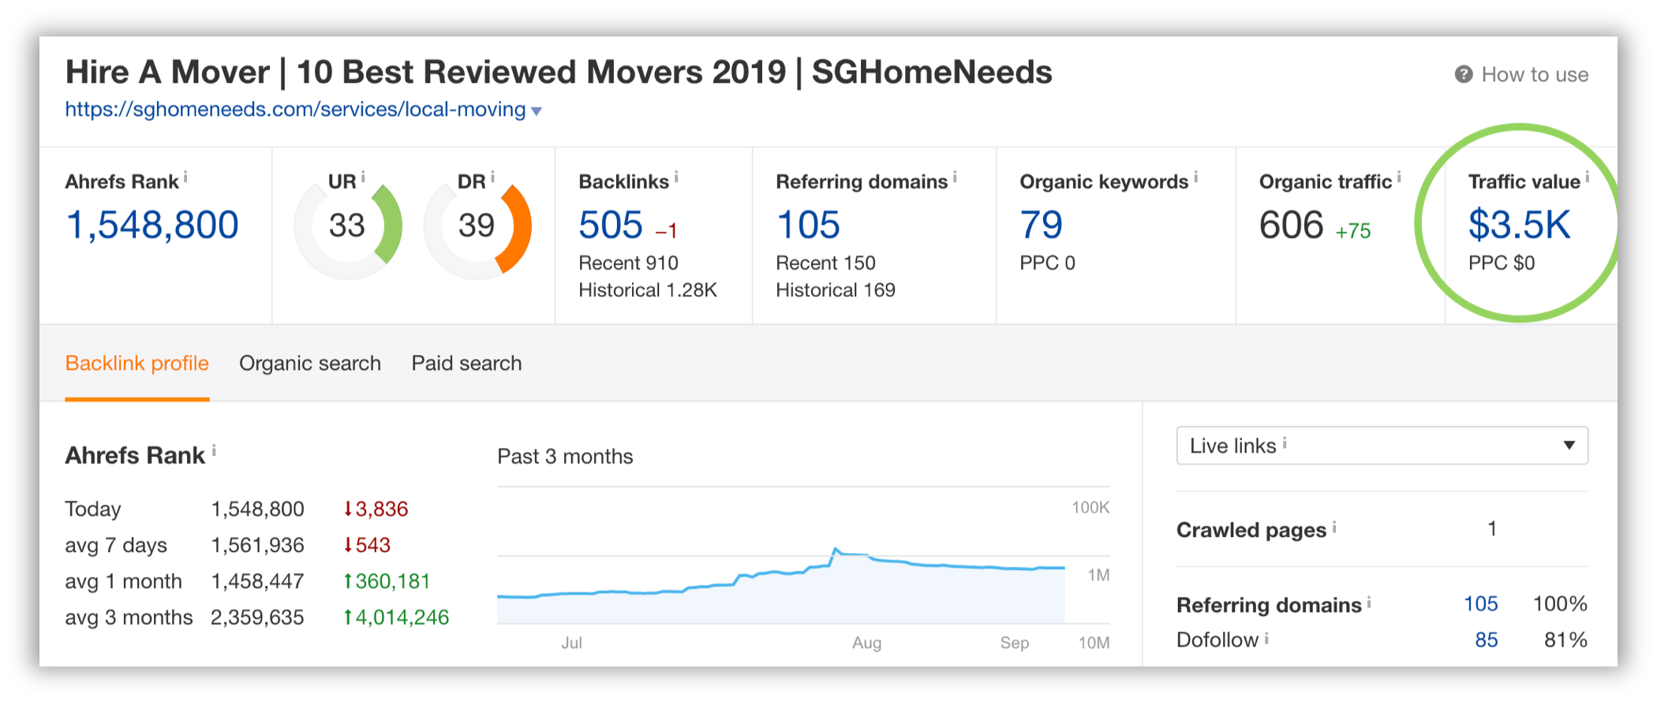
Task: Open Dofollow 85 domains link
Action: [1486, 639]
